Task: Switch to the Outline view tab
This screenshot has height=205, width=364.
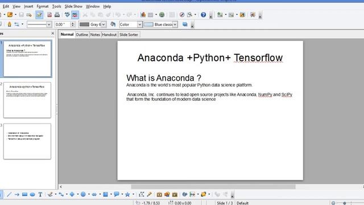Action: coord(82,35)
